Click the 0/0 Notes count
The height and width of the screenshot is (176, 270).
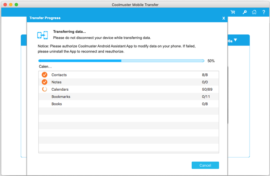click(x=205, y=82)
